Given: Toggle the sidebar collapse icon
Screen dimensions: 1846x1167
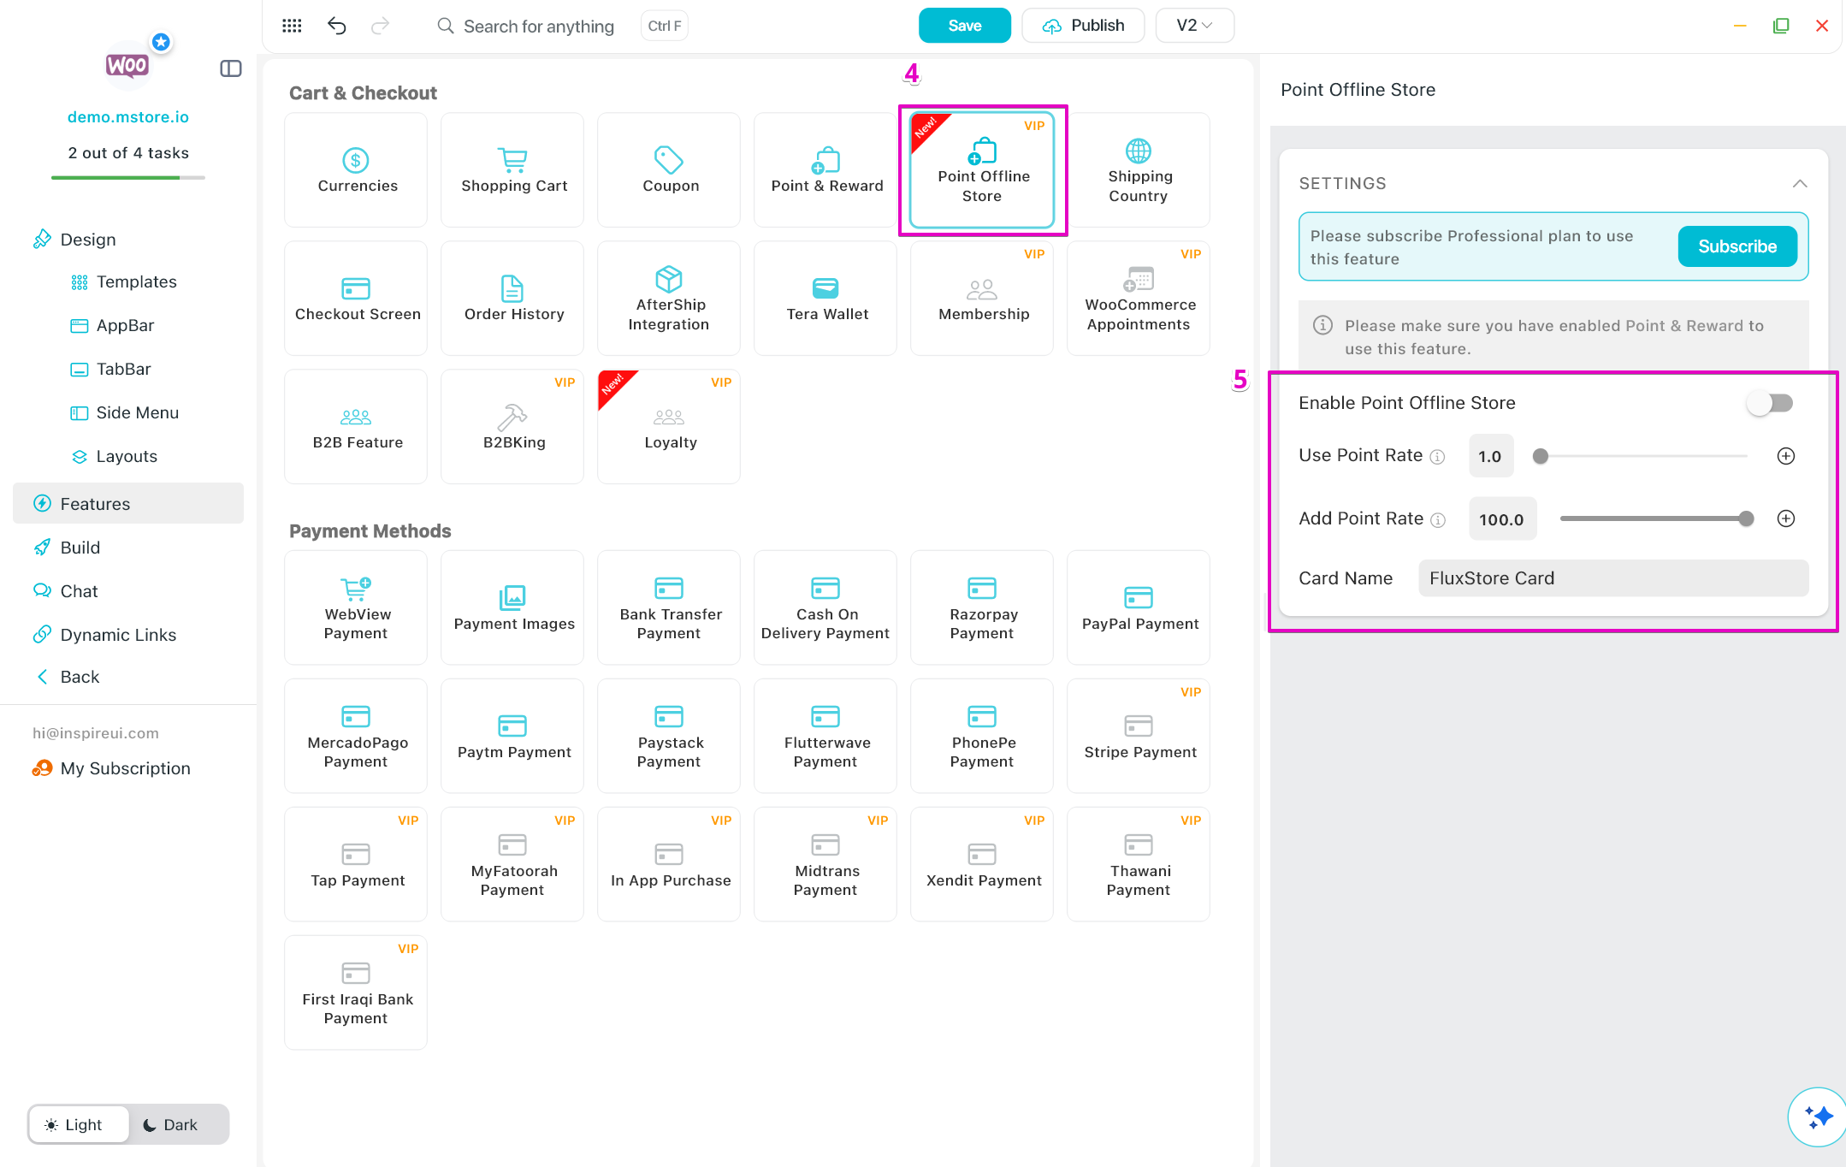Looking at the screenshot, I should (231, 68).
